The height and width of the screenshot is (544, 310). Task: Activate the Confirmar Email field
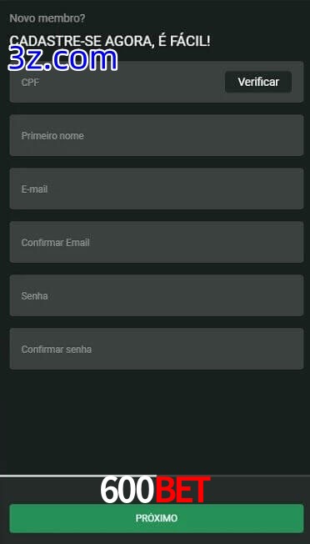point(157,242)
